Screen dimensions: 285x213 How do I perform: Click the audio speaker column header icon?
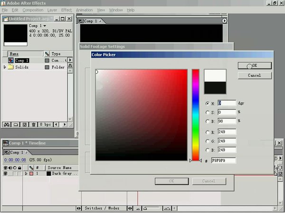[x=10, y=168]
